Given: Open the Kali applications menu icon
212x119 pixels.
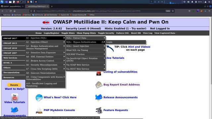Looking at the screenshot, I should 2,2.
